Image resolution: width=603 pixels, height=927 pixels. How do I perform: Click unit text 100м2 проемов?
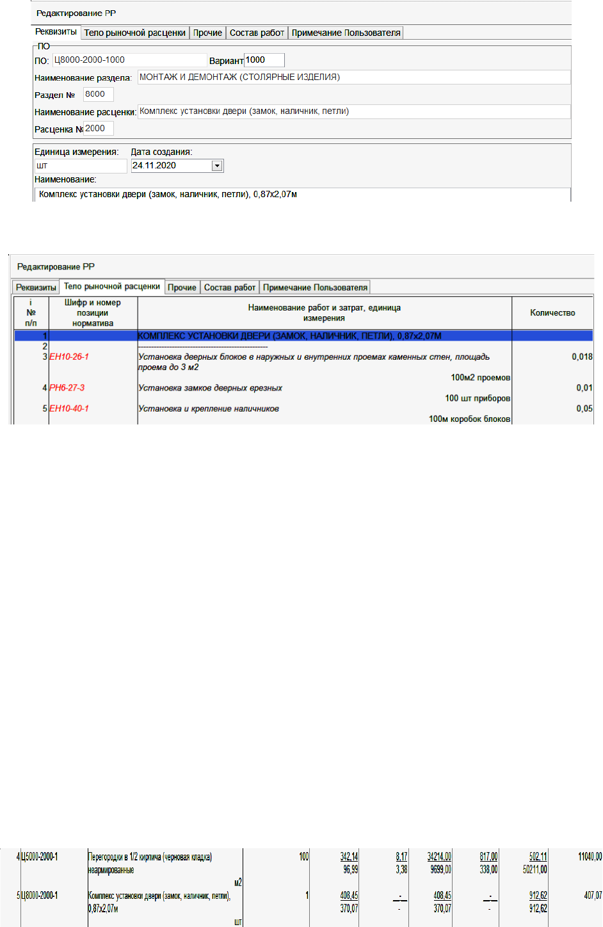tap(481, 378)
